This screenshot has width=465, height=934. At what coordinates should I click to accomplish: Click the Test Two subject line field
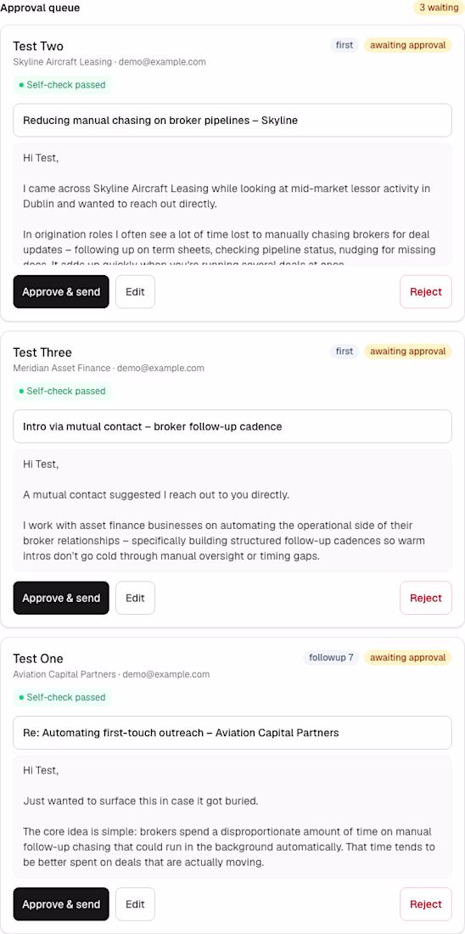point(232,121)
